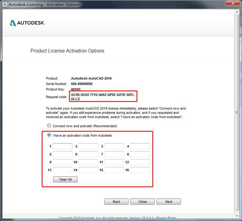The width and height of the screenshot is (242, 221).
Task: Click activation code field 13
Action: (x=62, y=170)
